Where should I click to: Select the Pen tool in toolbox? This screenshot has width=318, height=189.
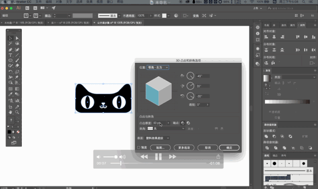[10, 49]
